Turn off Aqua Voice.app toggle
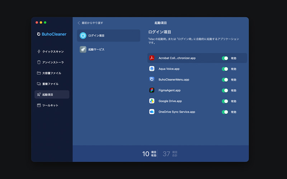Image resolution: width=287 pixels, height=179 pixels. [x=225, y=69]
